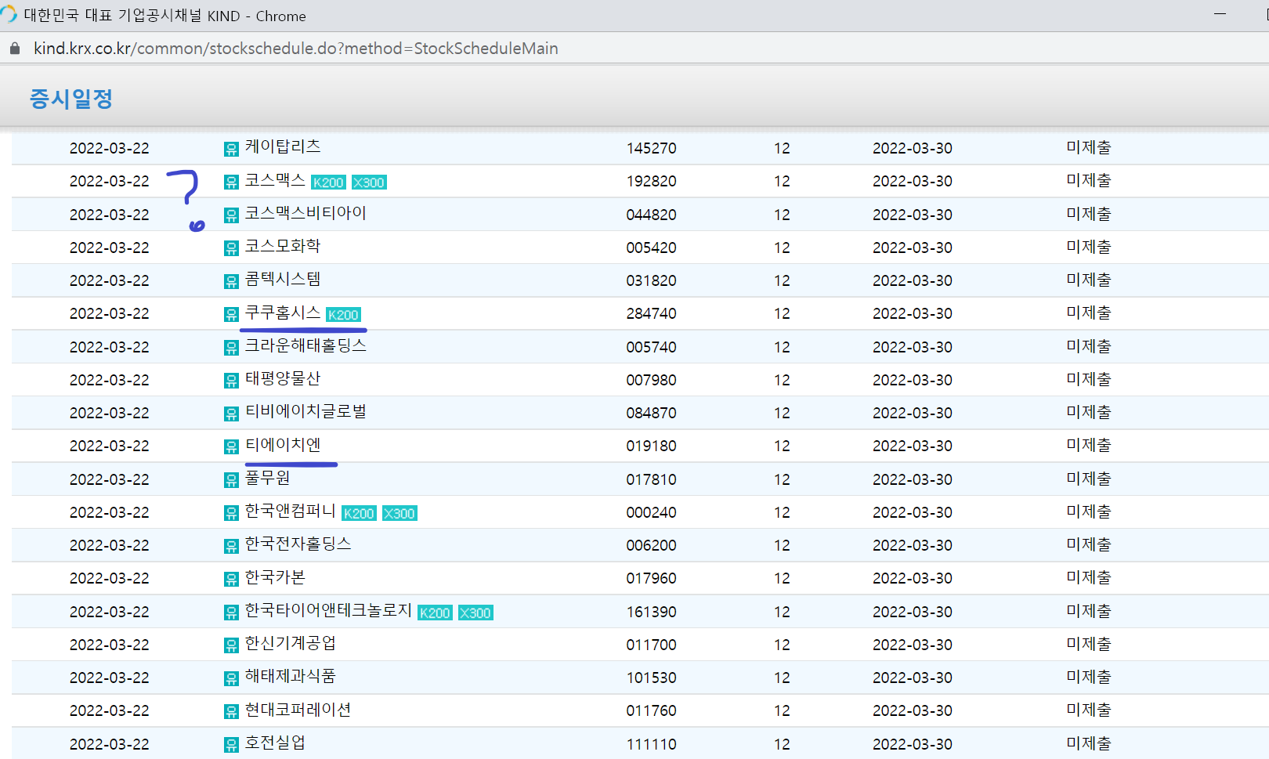Open the 쿠쿠홈시스 company link

tap(283, 313)
